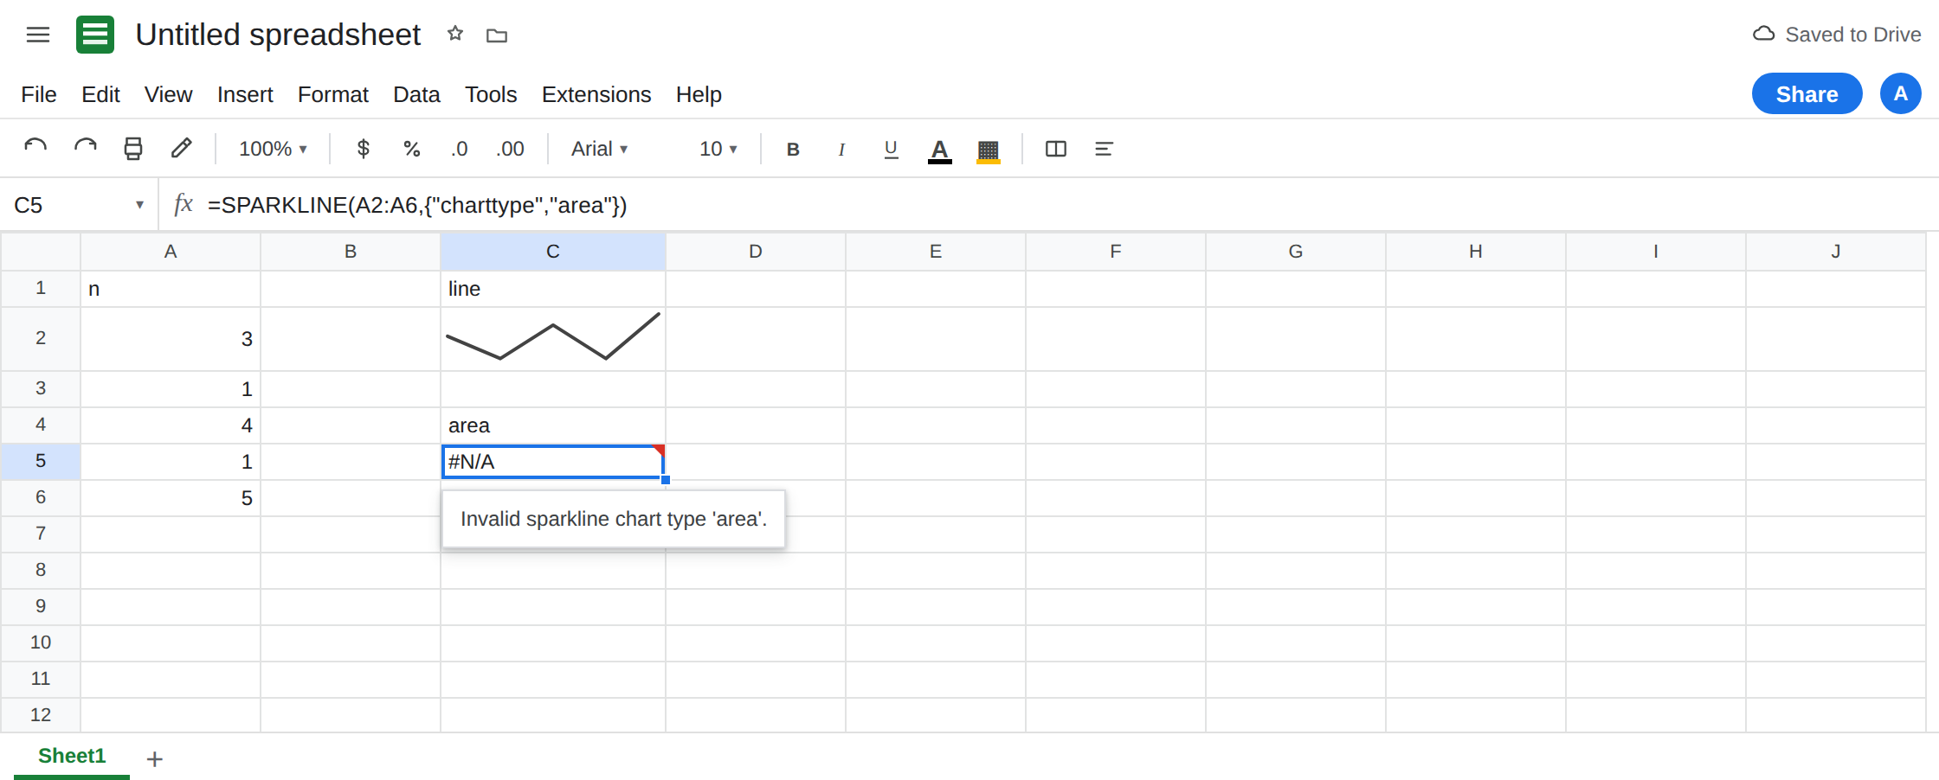The width and height of the screenshot is (1939, 780).
Task: Format as currency with dollar sign
Action: (364, 149)
